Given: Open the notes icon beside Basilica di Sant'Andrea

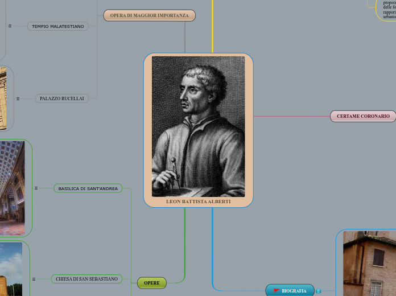Looking at the screenshot, I should (x=36, y=188).
